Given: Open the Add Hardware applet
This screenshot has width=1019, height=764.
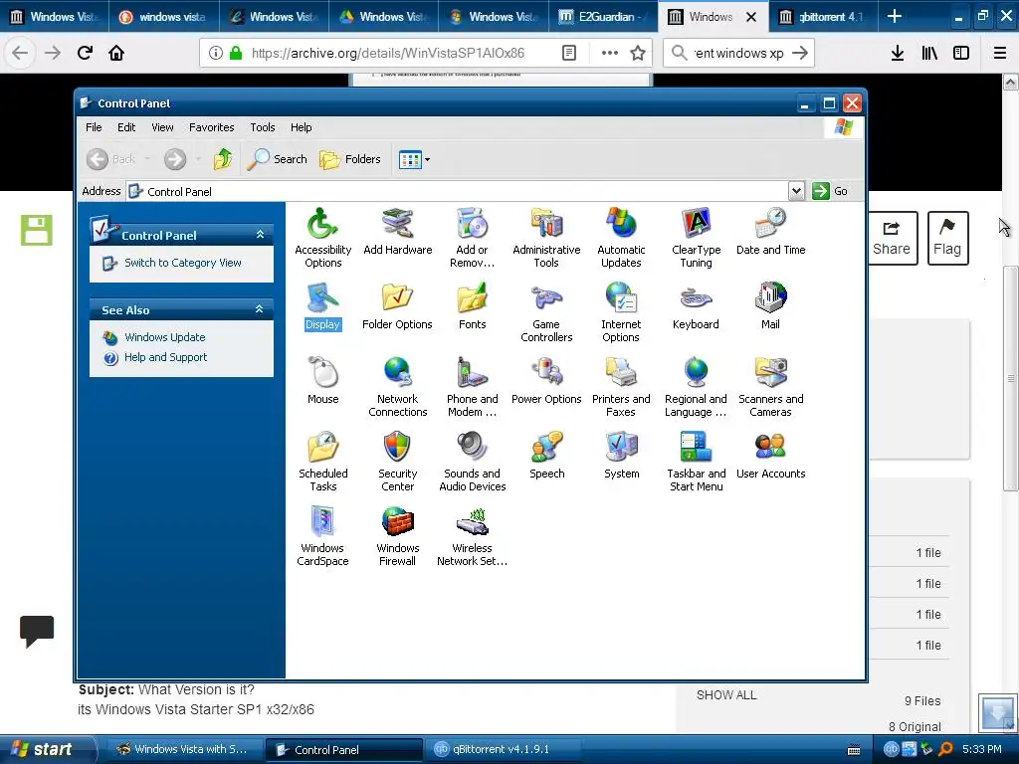Looking at the screenshot, I should pyautogui.click(x=397, y=232).
